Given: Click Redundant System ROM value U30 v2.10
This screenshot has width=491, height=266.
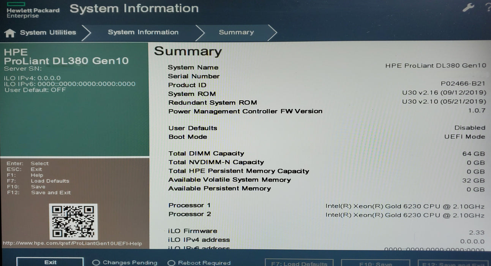Looking at the screenshot, I should 444,101.
